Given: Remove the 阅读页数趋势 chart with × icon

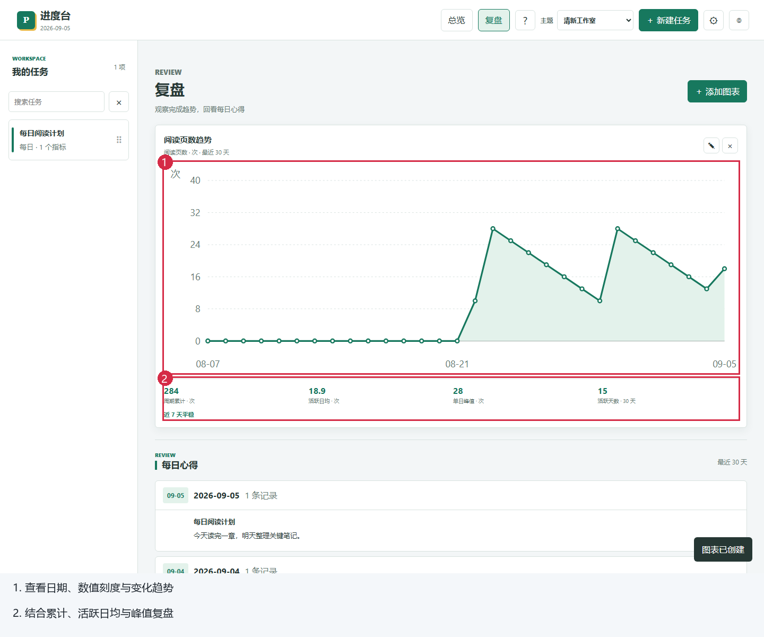Looking at the screenshot, I should click(730, 145).
